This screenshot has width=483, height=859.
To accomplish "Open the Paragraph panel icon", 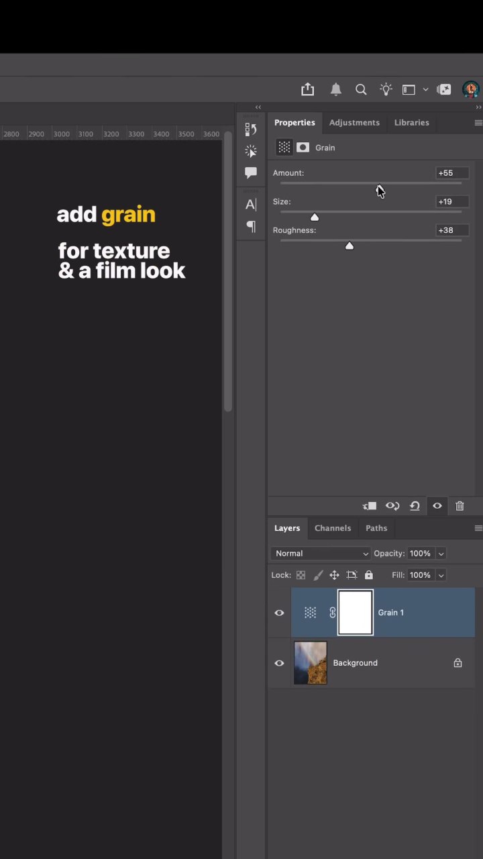I will (x=251, y=227).
